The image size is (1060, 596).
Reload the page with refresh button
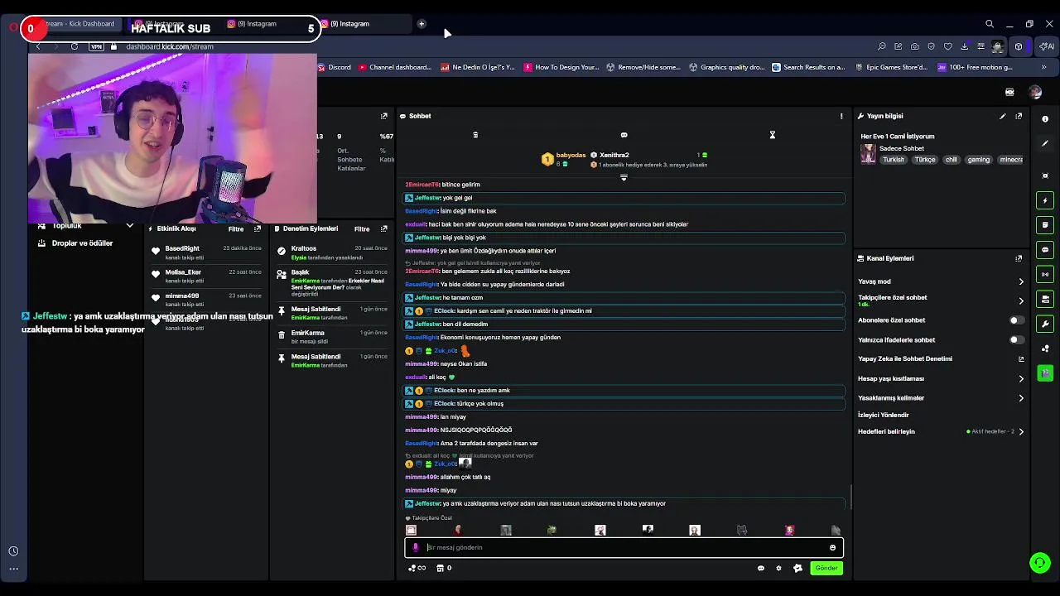point(75,46)
